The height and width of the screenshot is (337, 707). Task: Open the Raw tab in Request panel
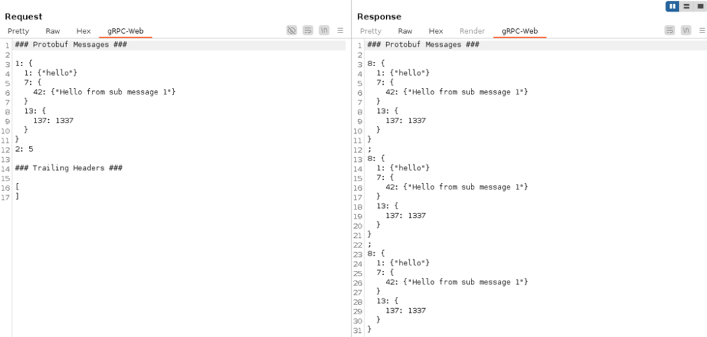(x=53, y=31)
